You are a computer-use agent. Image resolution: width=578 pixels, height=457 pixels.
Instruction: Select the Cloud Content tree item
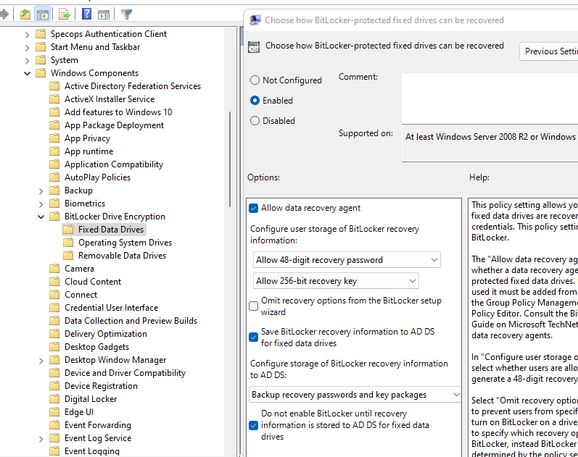point(93,281)
